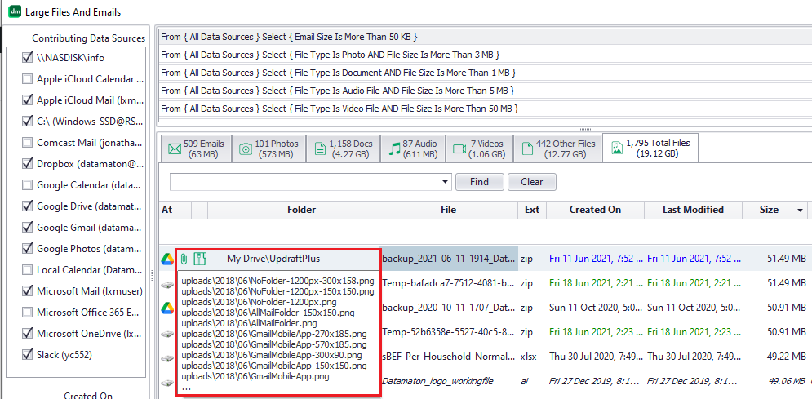Click the Datamaton app icon in title bar
This screenshot has height=399, width=812.
(x=15, y=11)
